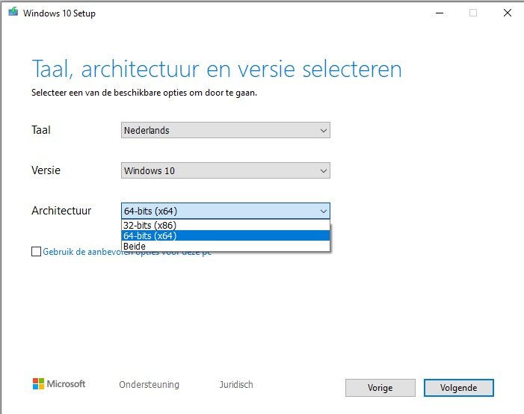524x414 pixels.
Task: Choose 64-bits (x64) in the list
Action: tap(226, 235)
